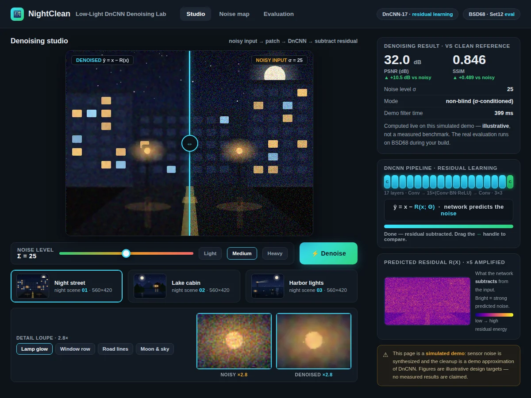Select the Harbor lights scene
531x398 pixels.
pyautogui.click(x=301, y=286)
